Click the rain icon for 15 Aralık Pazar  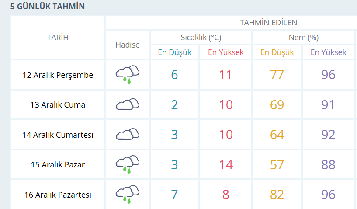point(128,164)
